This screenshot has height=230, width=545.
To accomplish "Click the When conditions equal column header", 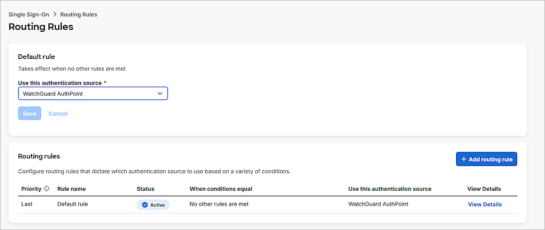I will click(x=221, y=189).
